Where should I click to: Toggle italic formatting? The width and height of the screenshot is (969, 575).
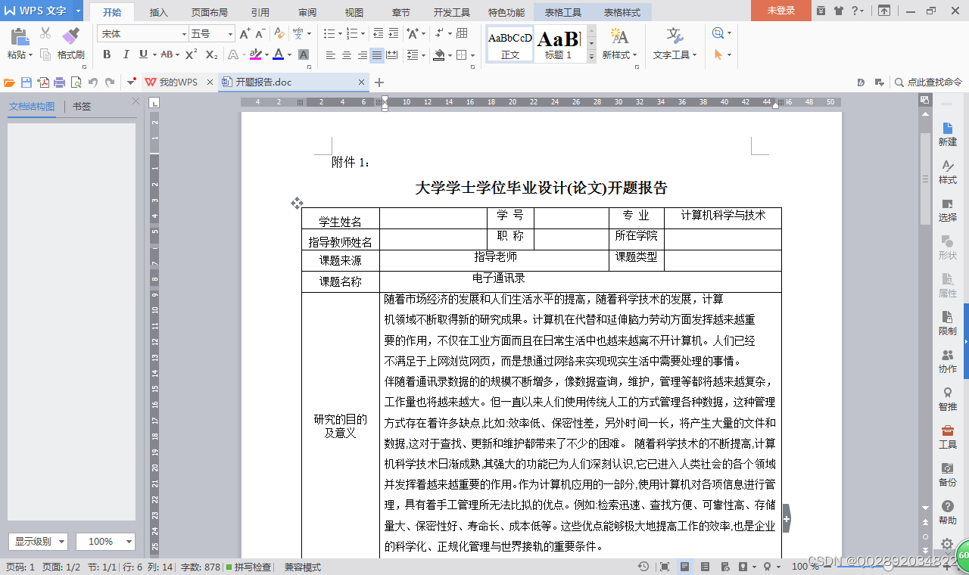tap(125, 54)
